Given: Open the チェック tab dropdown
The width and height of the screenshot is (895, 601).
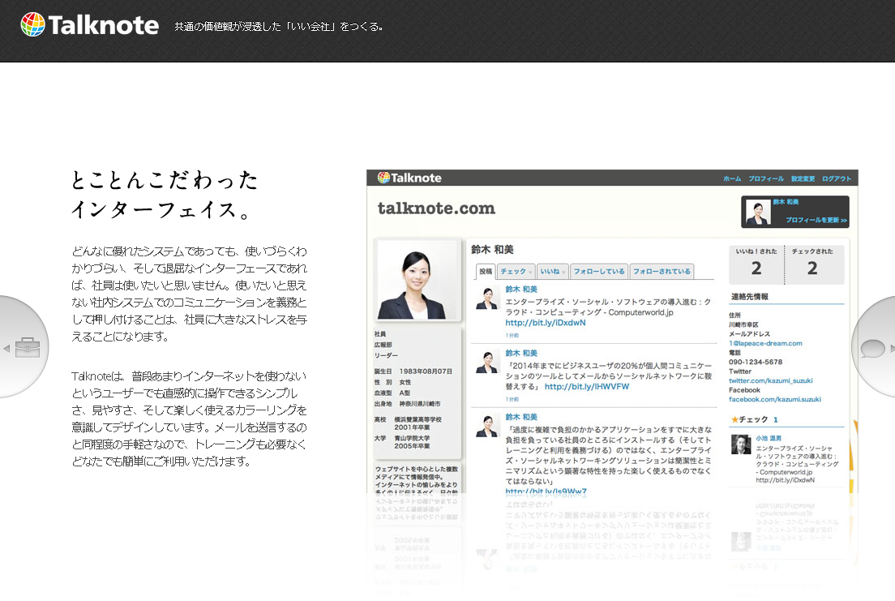Looking at the screenshot, I should [x=516, y=272].
